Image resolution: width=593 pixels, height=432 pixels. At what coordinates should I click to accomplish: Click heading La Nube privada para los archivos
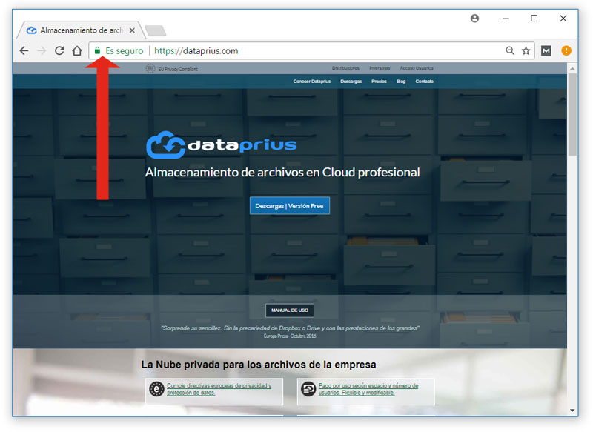[259, 365]
